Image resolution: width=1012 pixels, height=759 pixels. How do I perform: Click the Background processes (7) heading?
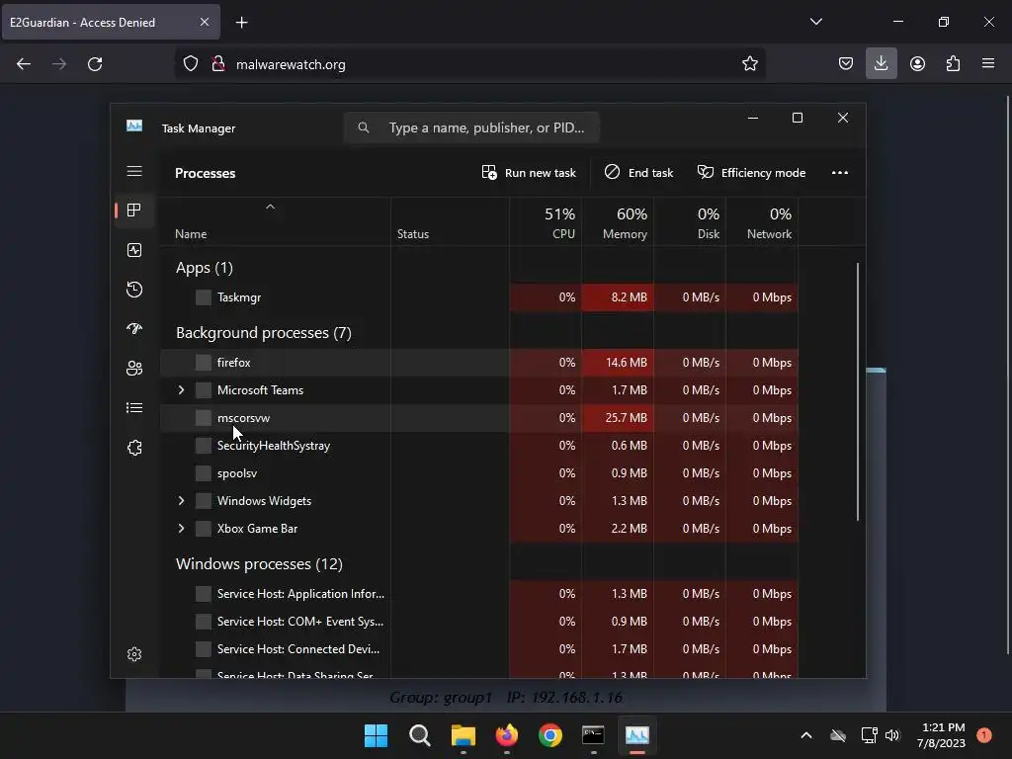click(263, 333)
